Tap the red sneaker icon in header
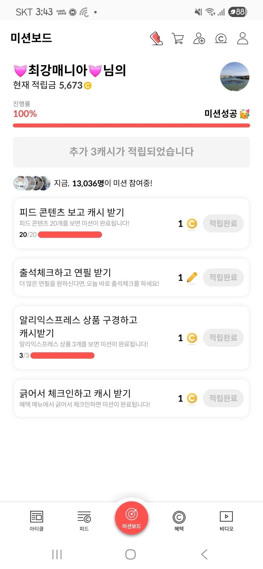 (156, 39)
